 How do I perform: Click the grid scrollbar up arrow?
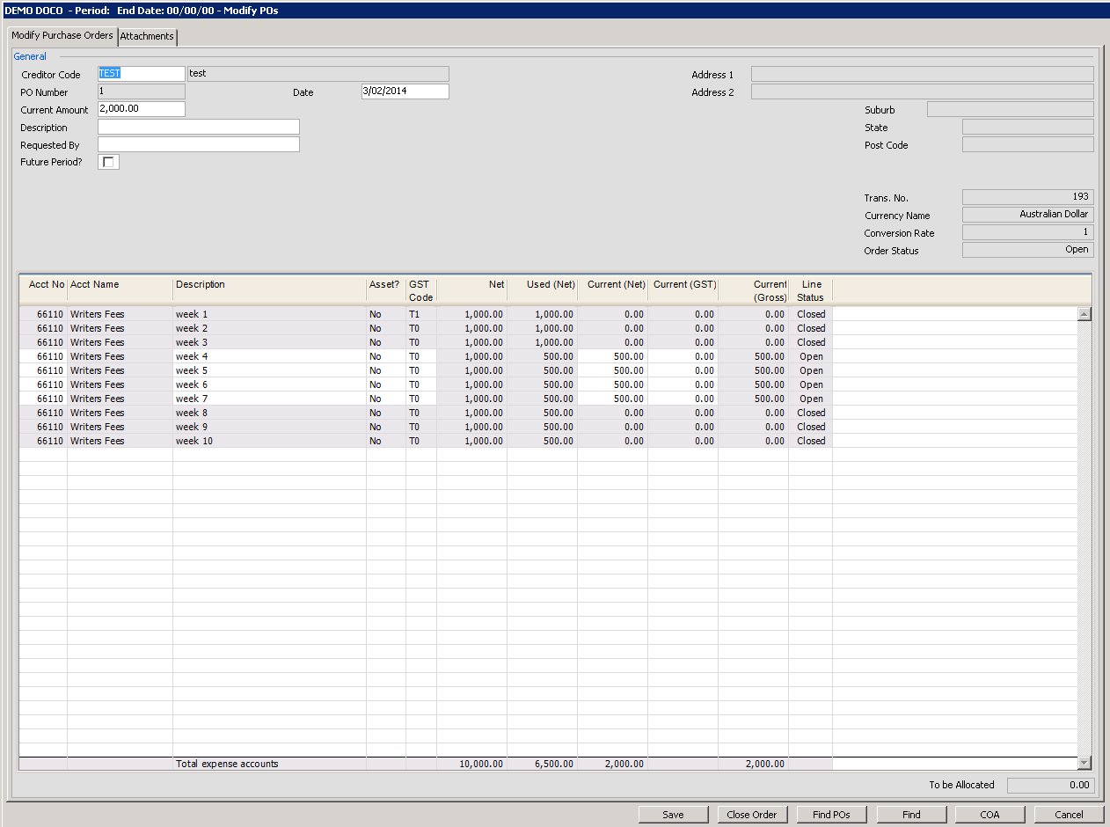pyautogui.click(x=1084, y=314)
